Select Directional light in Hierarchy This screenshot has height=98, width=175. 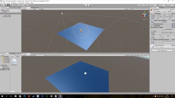7,16
